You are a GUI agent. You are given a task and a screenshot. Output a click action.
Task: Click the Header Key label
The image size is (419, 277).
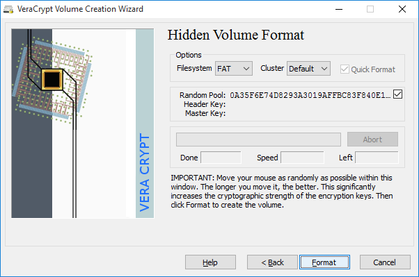[x=205, y=104]
